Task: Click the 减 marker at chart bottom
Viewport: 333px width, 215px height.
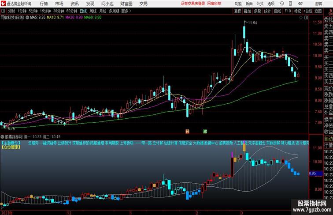Action: pos(205,132)
